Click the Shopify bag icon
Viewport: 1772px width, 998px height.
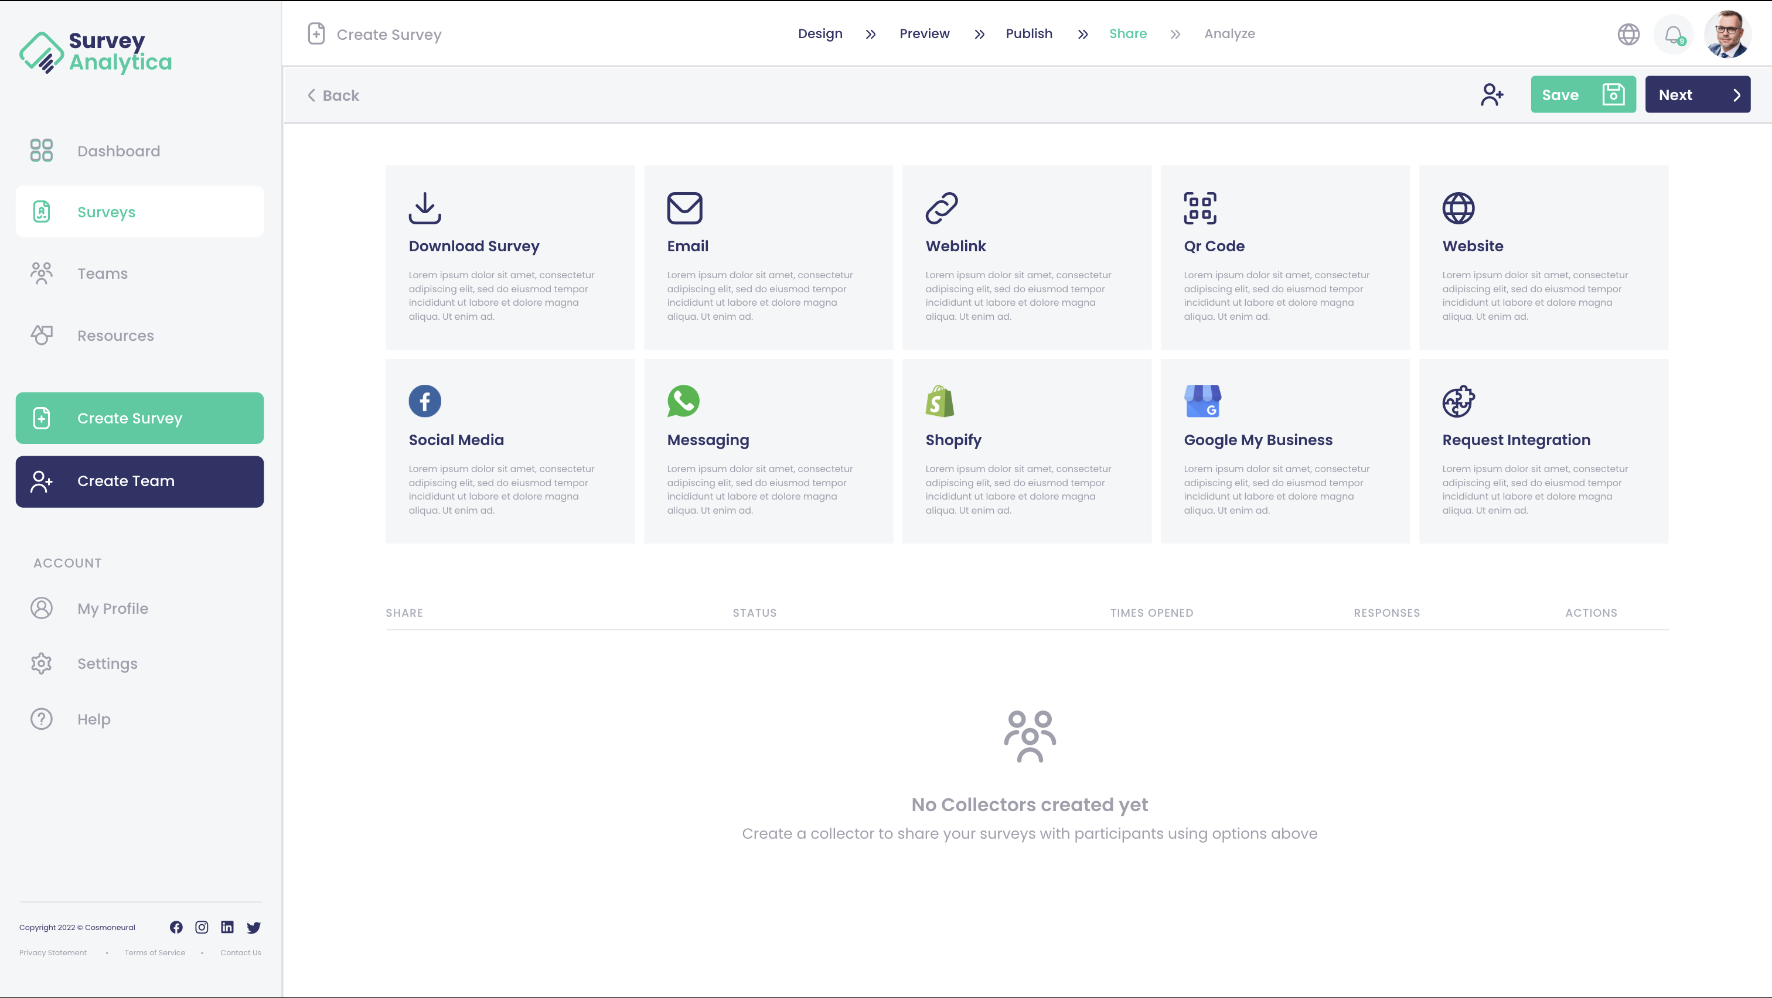pos(940,401)
